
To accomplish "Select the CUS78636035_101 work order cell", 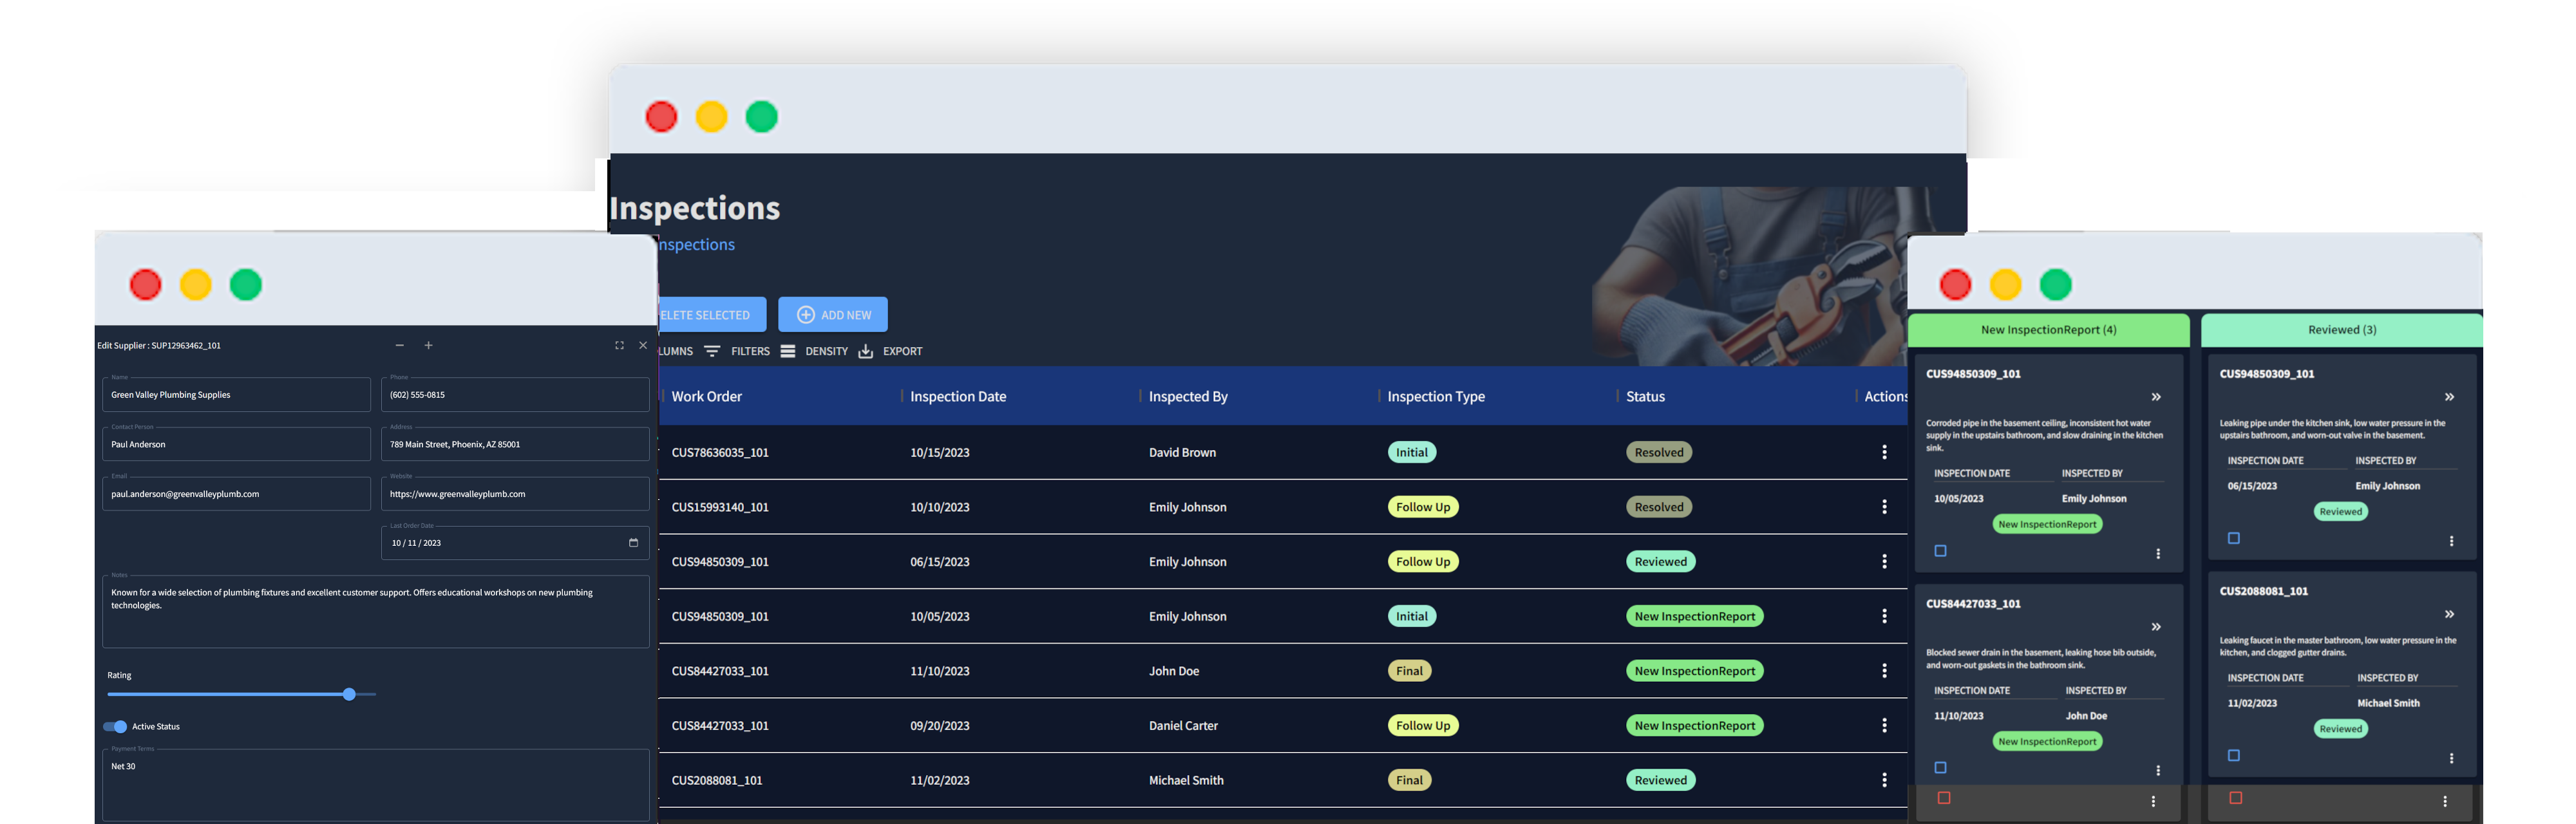I will (x=720, y=453).
